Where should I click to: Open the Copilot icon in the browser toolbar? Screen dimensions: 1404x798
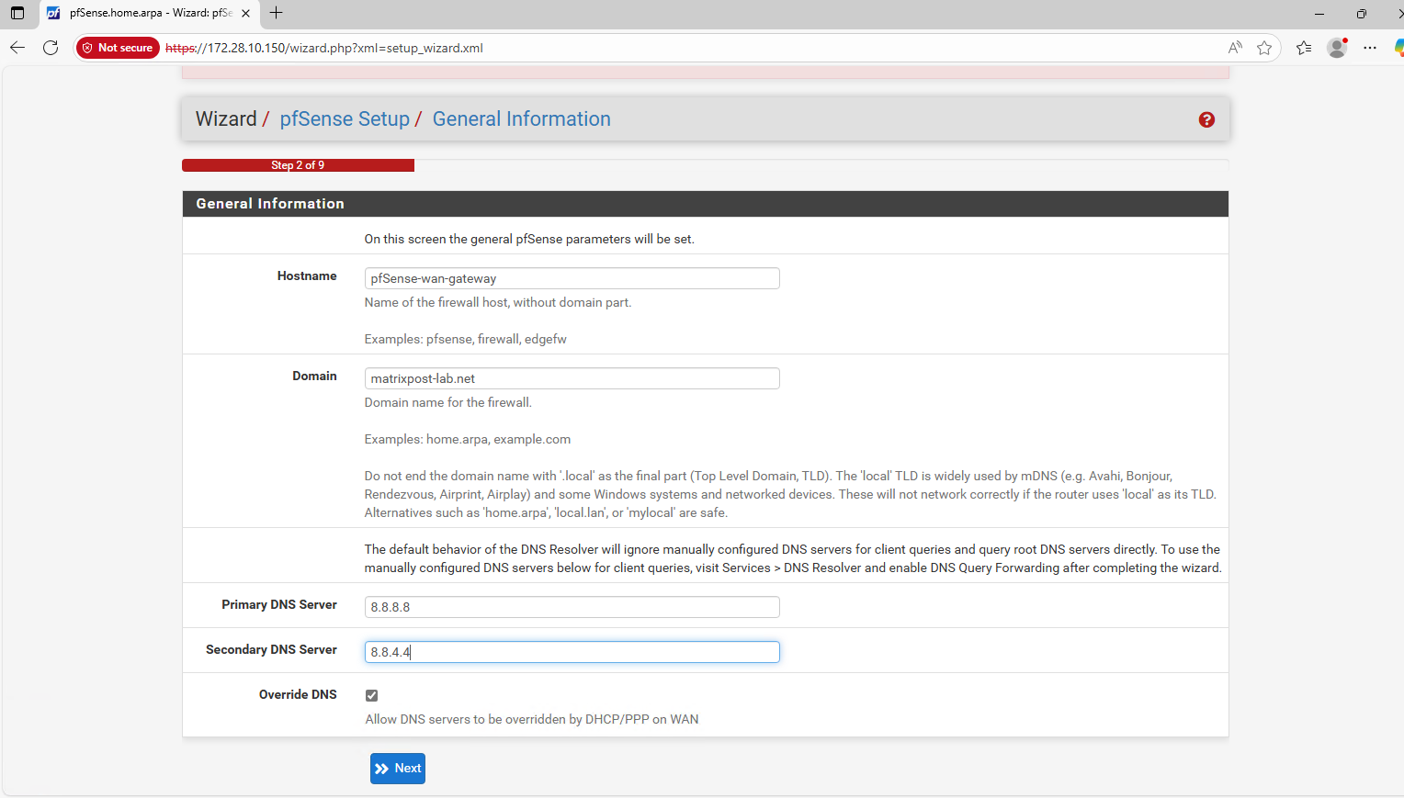point(1398,48)
